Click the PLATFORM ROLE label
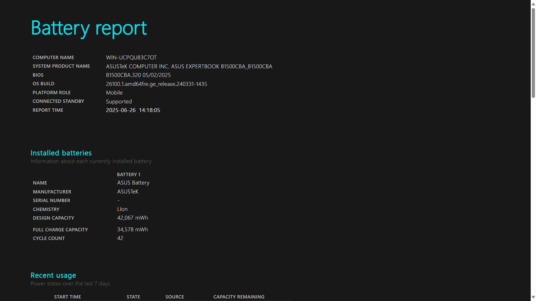This screenshot has width=536, height=301. 52,93
